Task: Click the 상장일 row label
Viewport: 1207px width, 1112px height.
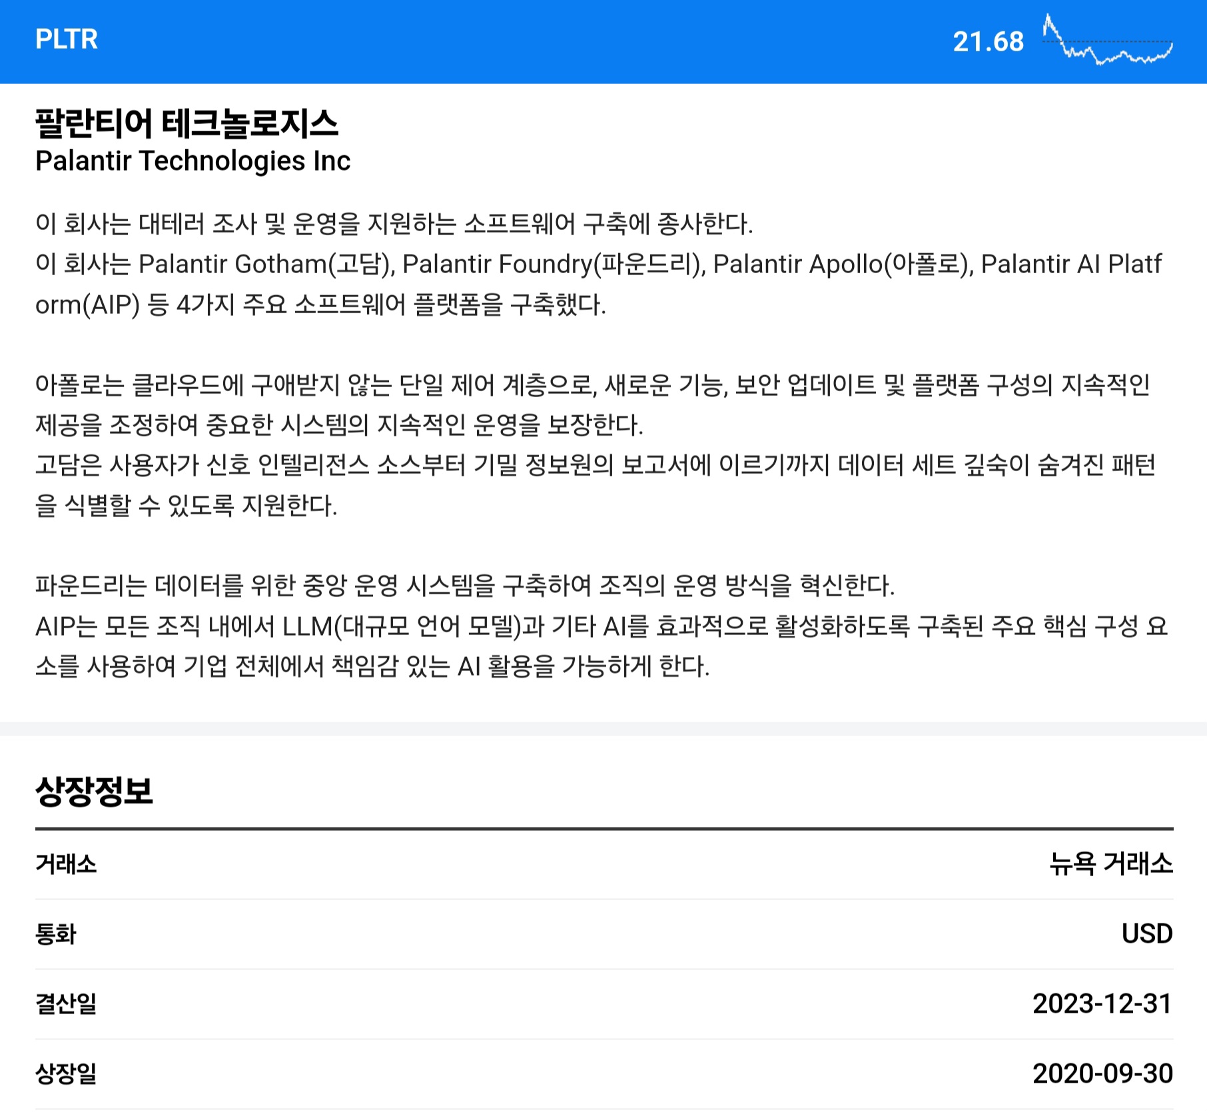Action: coord(66,1073)
